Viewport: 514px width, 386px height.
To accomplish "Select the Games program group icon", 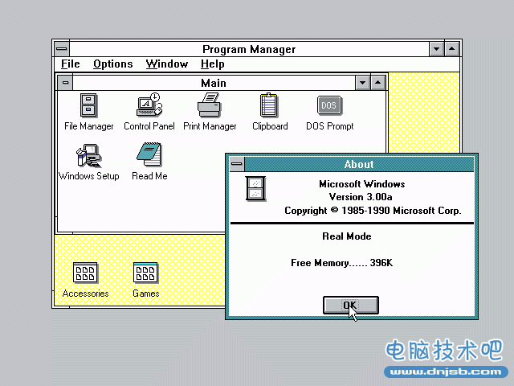I will point(145,273).
